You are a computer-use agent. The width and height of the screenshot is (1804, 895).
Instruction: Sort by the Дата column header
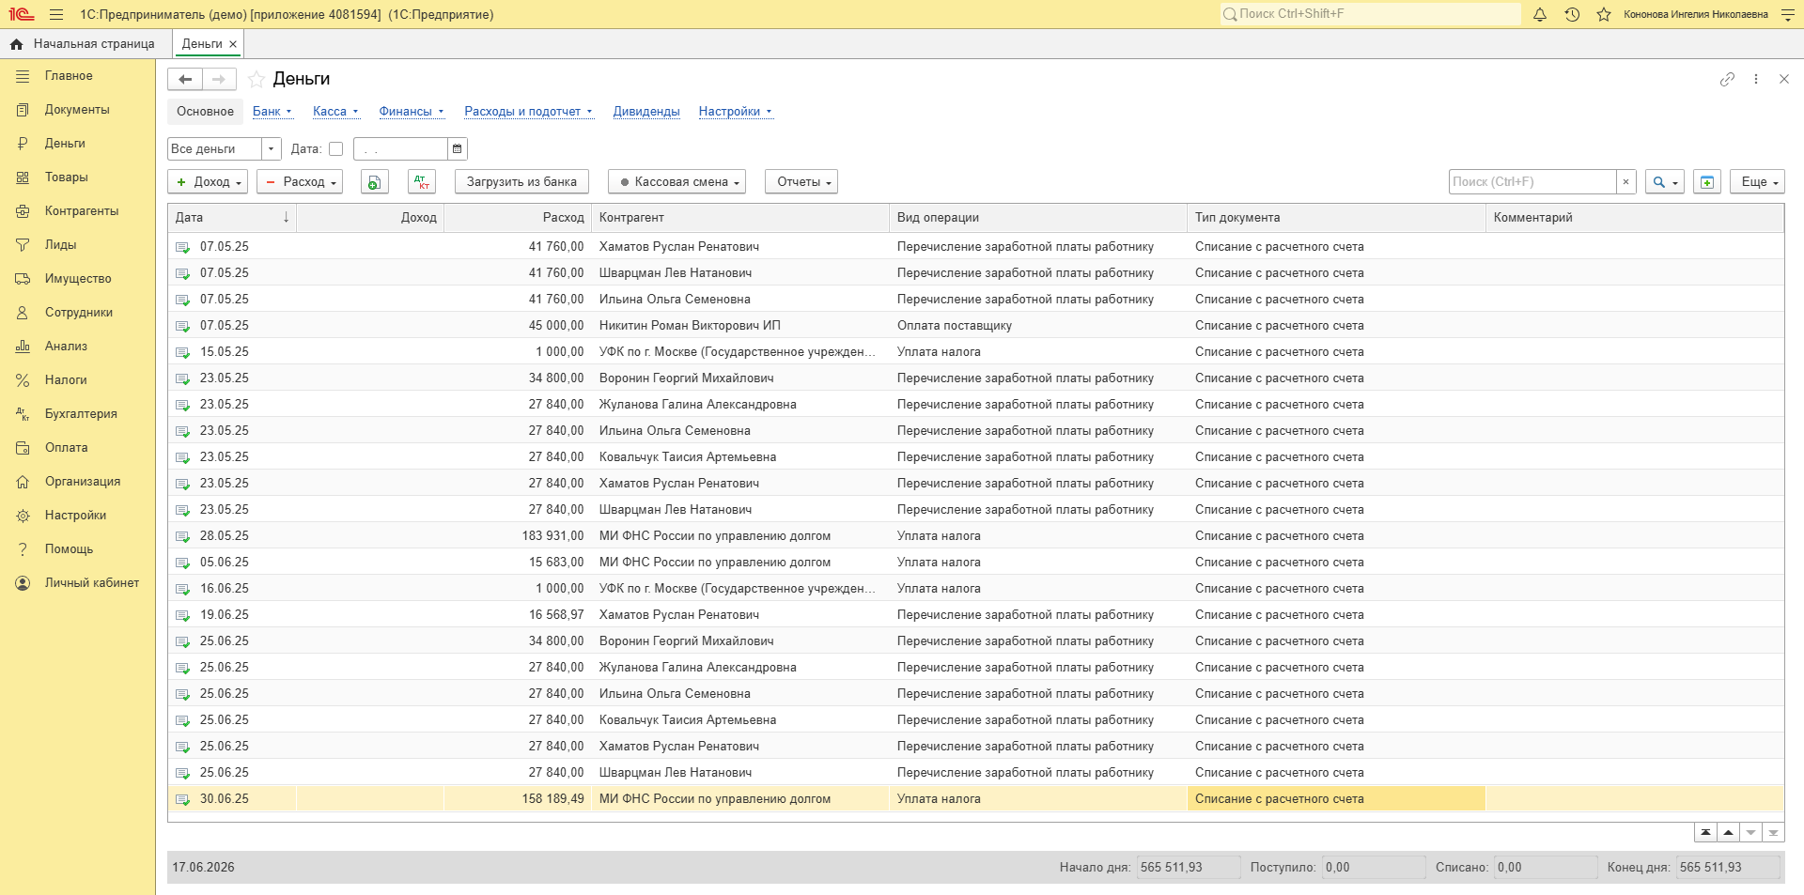(232, 217)
